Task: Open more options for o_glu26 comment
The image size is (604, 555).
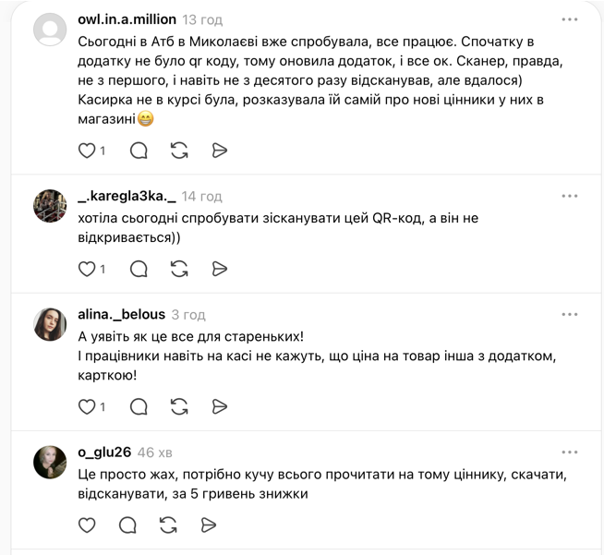Action: (570, 452)
